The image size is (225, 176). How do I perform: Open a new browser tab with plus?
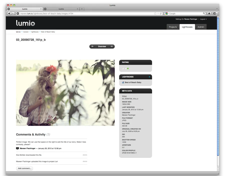(82, 9)
